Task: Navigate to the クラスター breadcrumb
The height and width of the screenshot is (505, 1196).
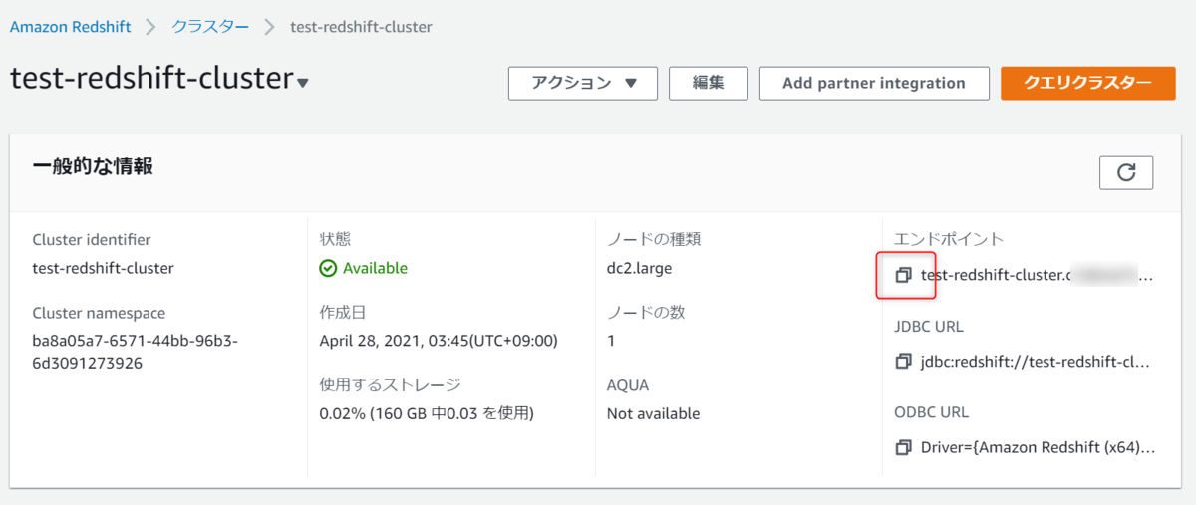Action: point(210,27)
